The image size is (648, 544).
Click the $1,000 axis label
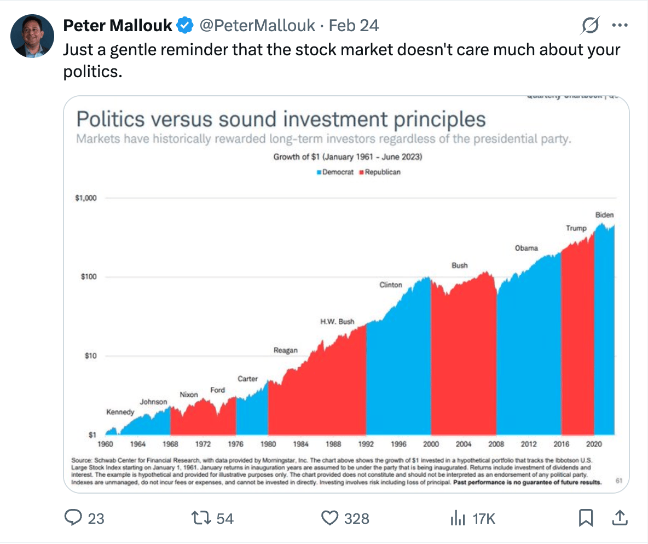86,198
